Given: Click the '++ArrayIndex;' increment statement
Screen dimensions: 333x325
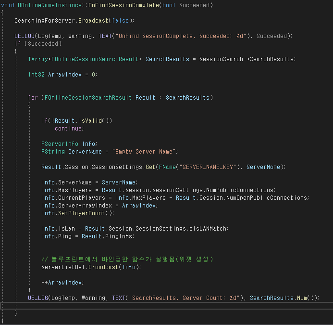Looking at the screenshot, I should click(62, 283).
